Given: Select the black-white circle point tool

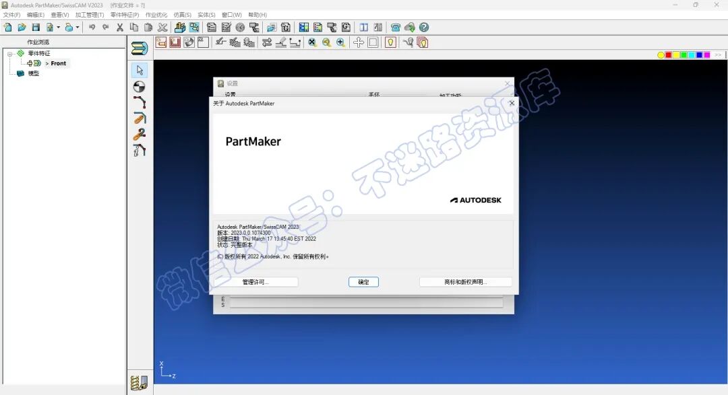Looking at the screenshot, I should coord(140,87).
